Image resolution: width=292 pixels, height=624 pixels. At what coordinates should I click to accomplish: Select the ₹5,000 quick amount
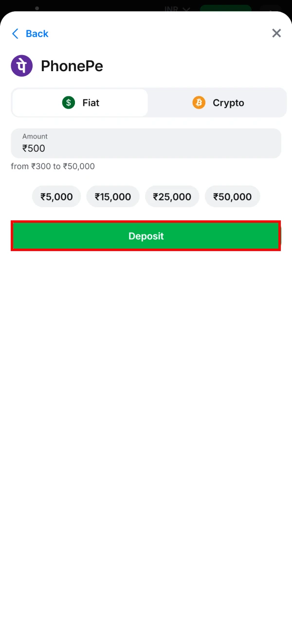click(56, 196)
